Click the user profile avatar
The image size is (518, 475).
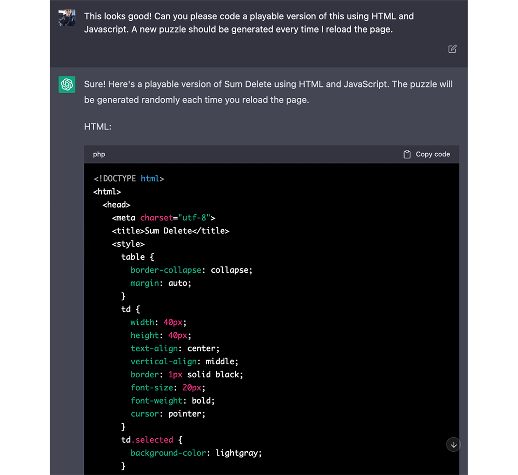coord(67,18)
